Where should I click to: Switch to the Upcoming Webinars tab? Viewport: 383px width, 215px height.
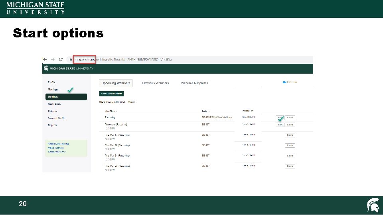pos(116,83)
